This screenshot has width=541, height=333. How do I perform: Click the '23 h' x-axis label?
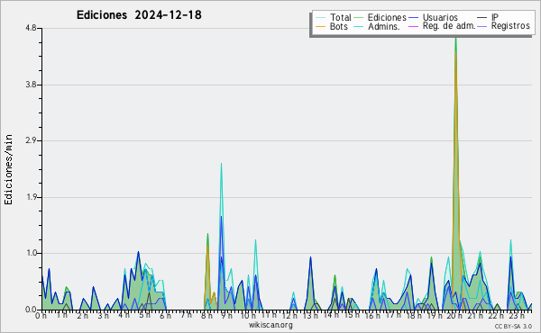tap(517, 315)
